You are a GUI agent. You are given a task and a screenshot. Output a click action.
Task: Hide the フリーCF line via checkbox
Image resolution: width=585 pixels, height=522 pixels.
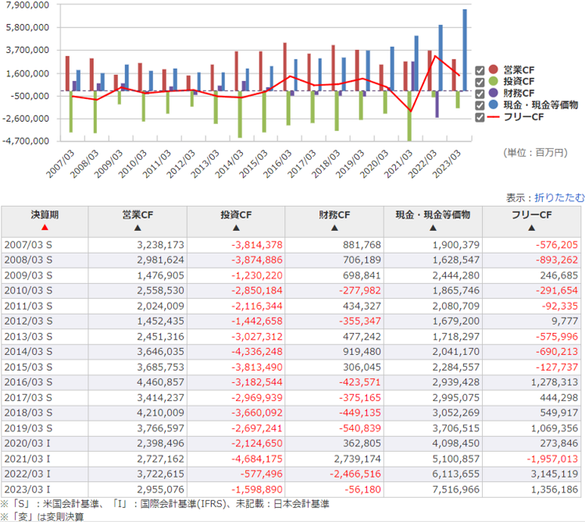[x=480, y=117]
